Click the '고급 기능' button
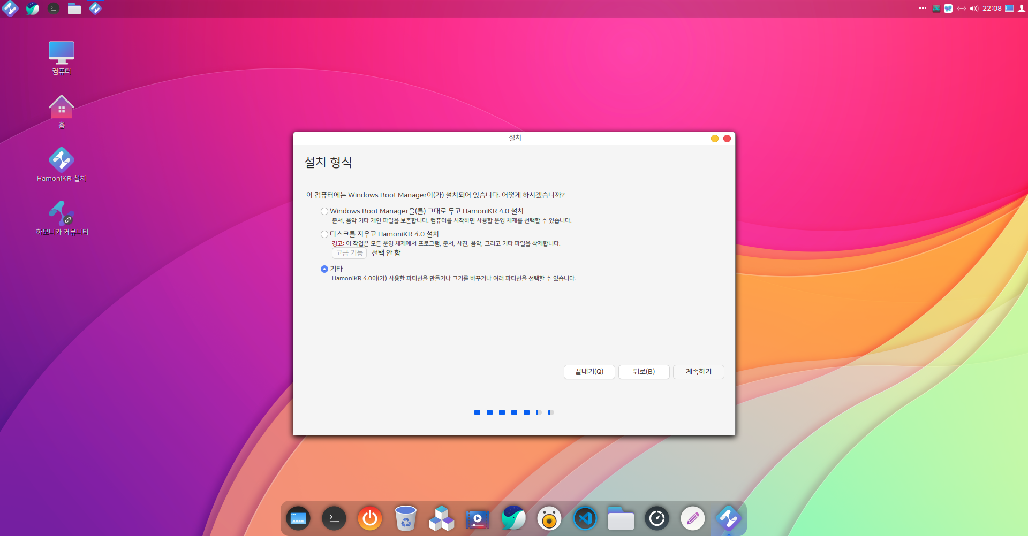Image resolution: width=1028 pixels, height=536 pixels. (349, 253)
